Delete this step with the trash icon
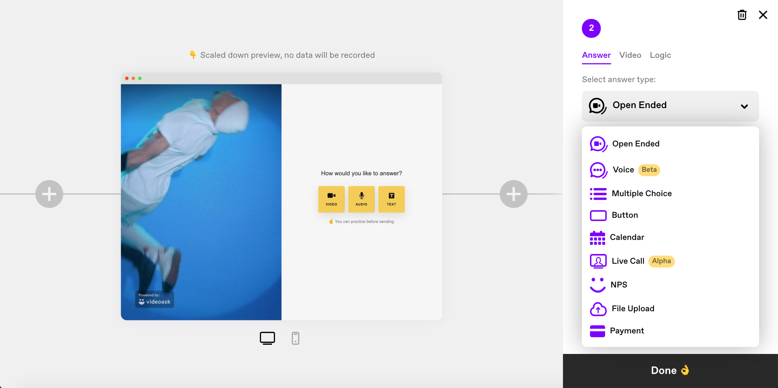The image size is (778, 388). point(742,15)
